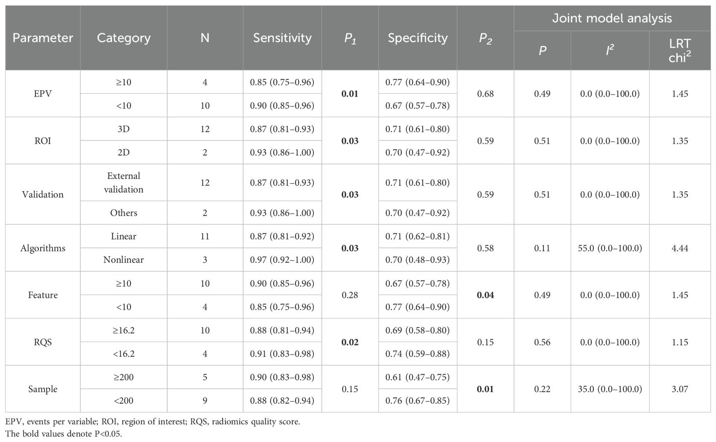Click the 4.44 LRT chi² value
Image resolution: width=716 pixels, height=442 pixels.
coord(680,248)
